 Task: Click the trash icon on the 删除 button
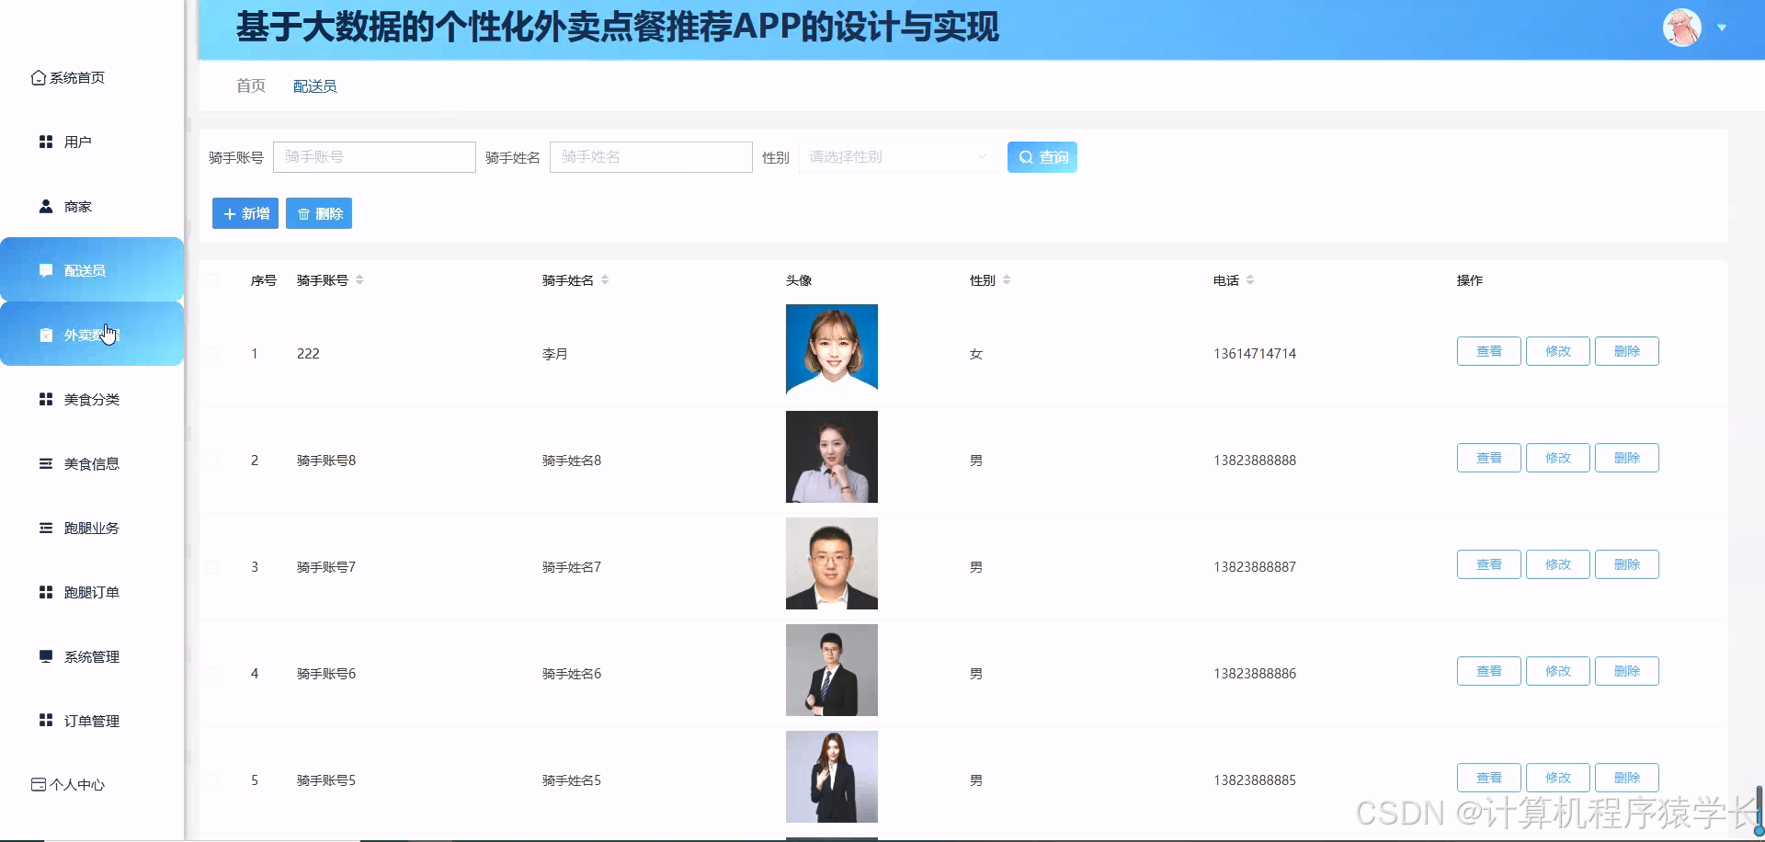pyautogui.click(x=303, y=213)
